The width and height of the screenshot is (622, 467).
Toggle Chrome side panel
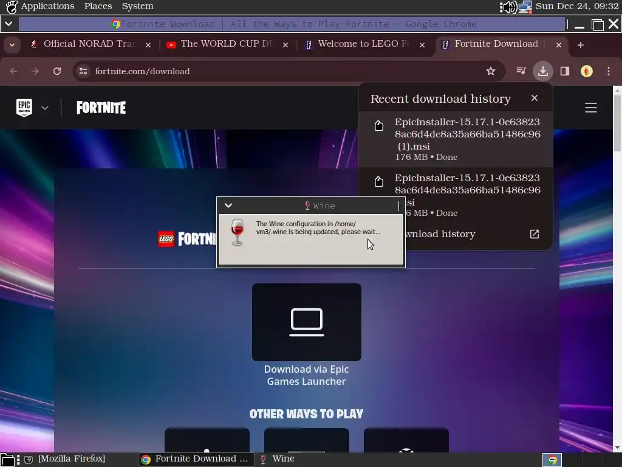click(x=564, y=71)
